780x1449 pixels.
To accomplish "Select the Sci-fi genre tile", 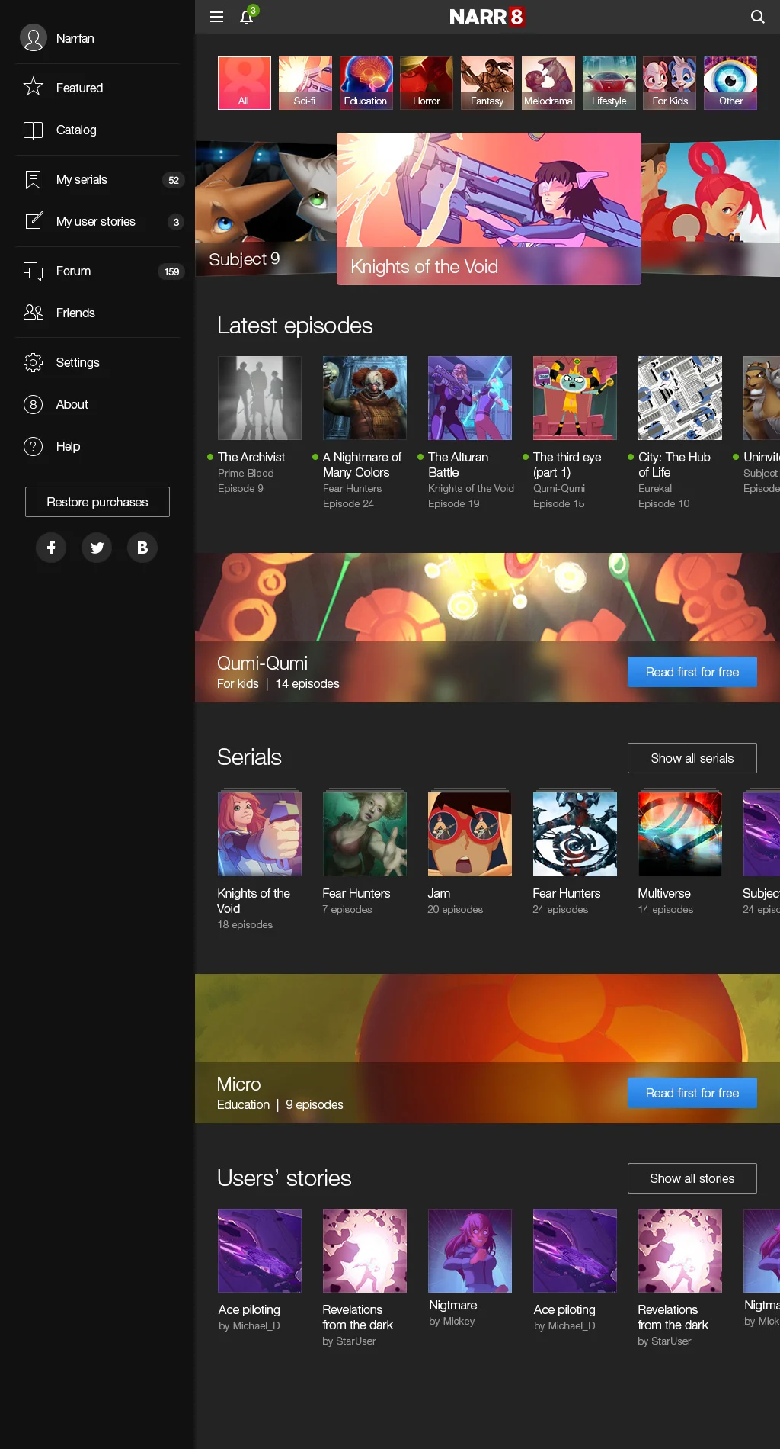I will pyautogui.click(x=305, y=83).
